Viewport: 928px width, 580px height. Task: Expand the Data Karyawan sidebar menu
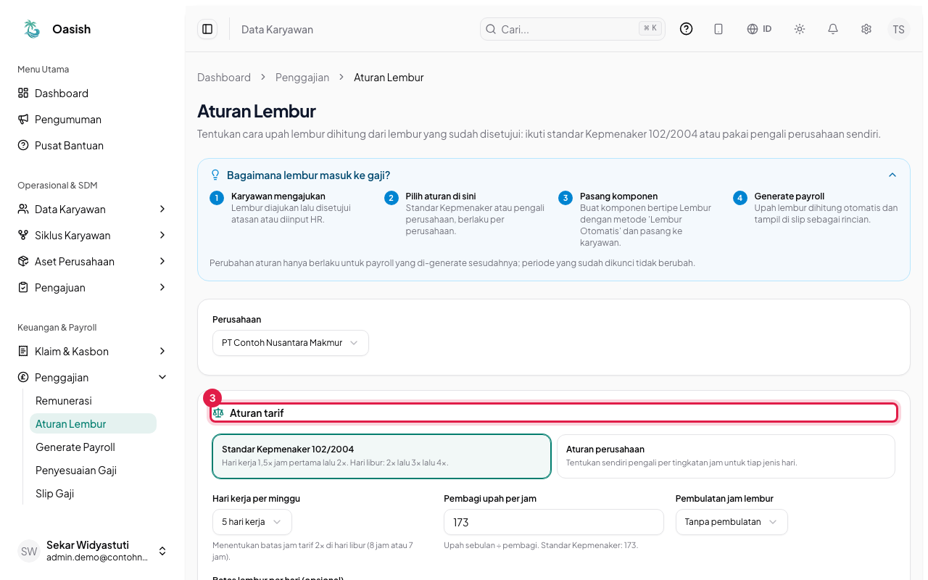162,209
